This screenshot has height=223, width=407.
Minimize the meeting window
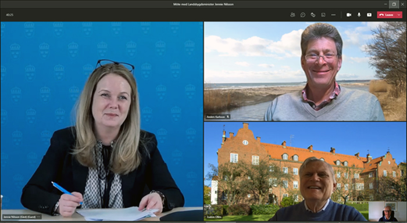[x=385, y=4]
